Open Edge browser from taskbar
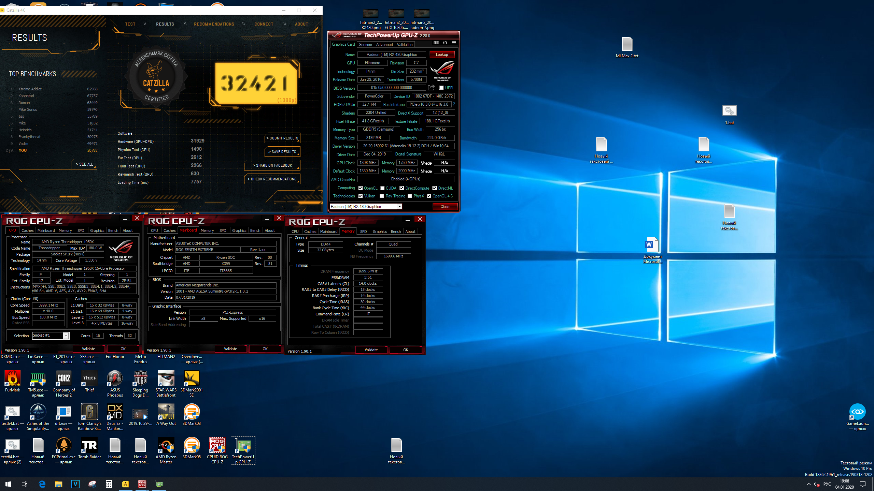 click(x=42, y=484)
